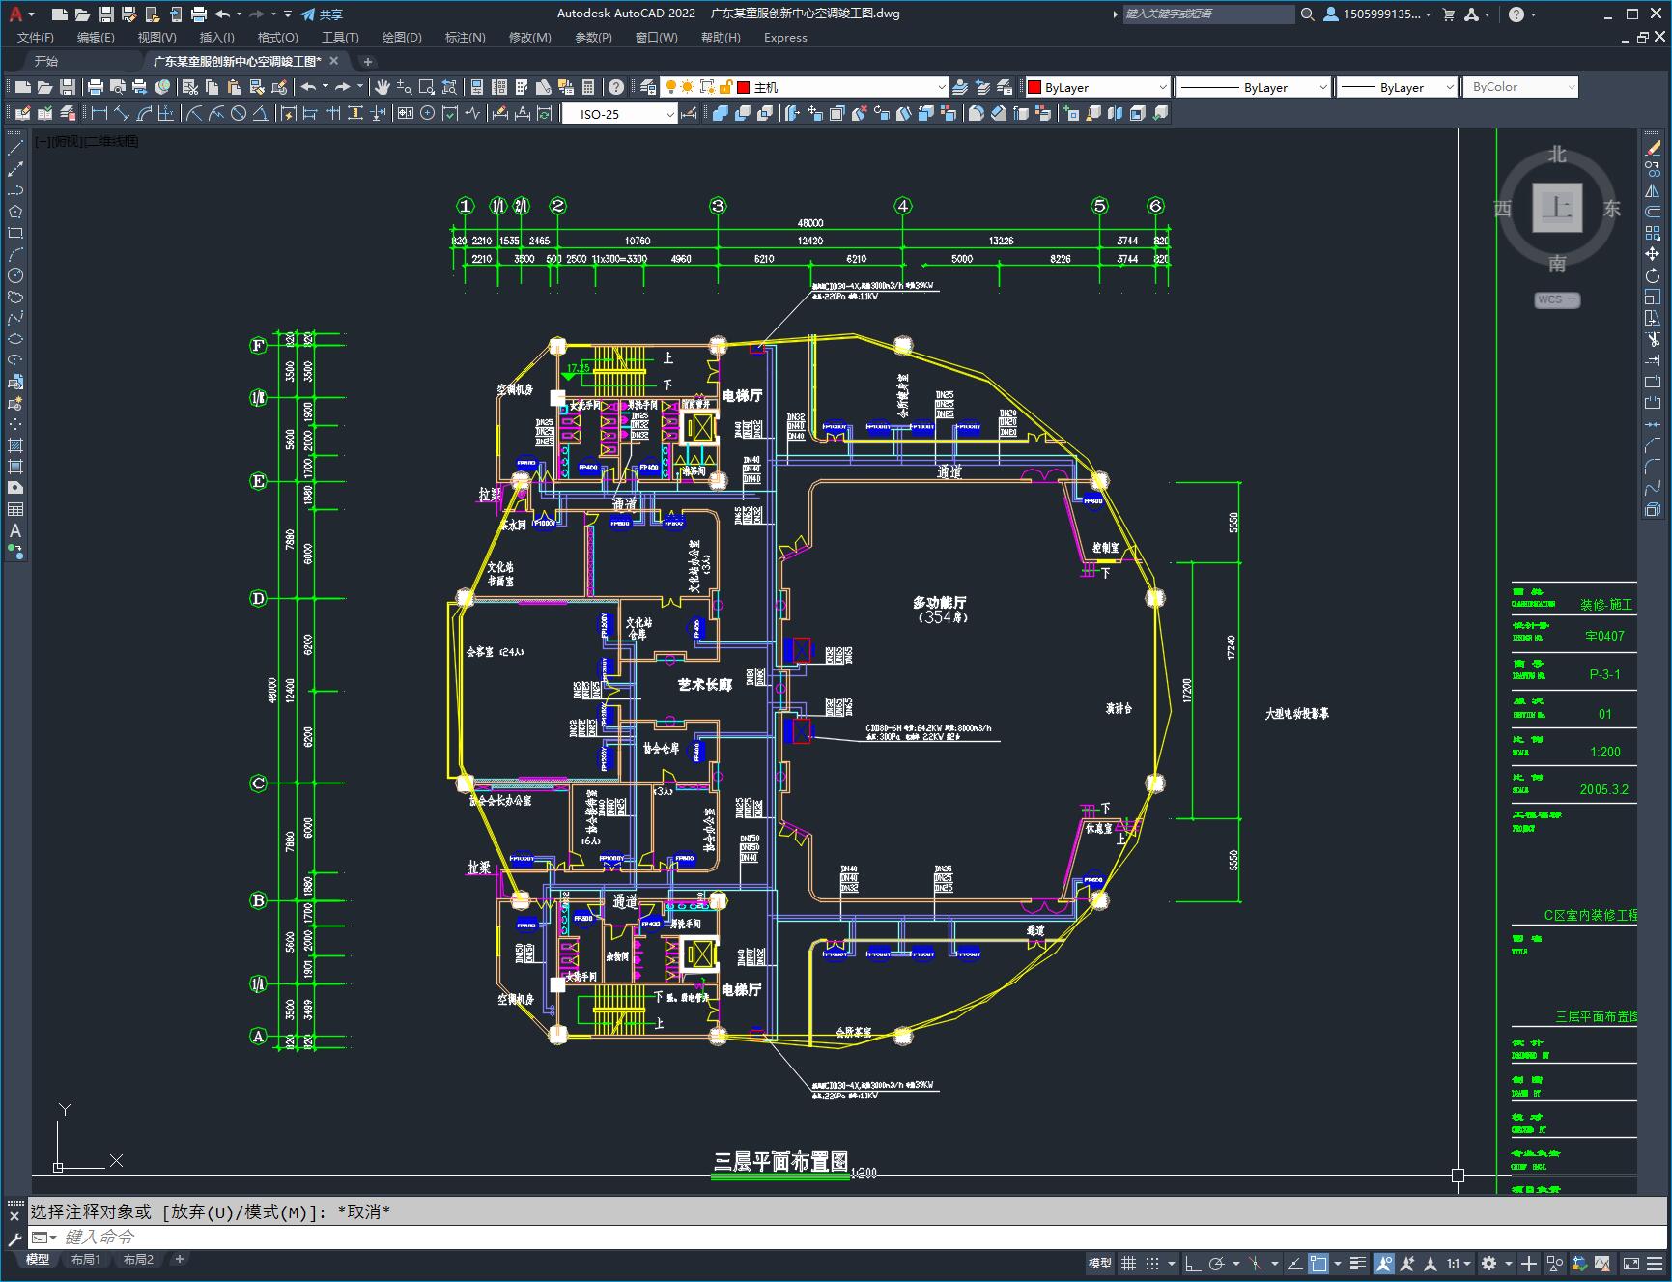The height and width of the screenshot is (1282, 1672).
Task: Switch to the 开始 tab
Action: (x=45, y=61)
